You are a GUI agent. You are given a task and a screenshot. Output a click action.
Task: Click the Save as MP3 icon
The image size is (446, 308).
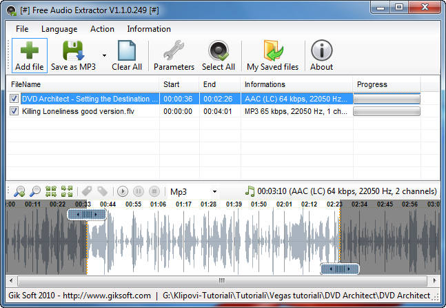click(x=73, y=50)
